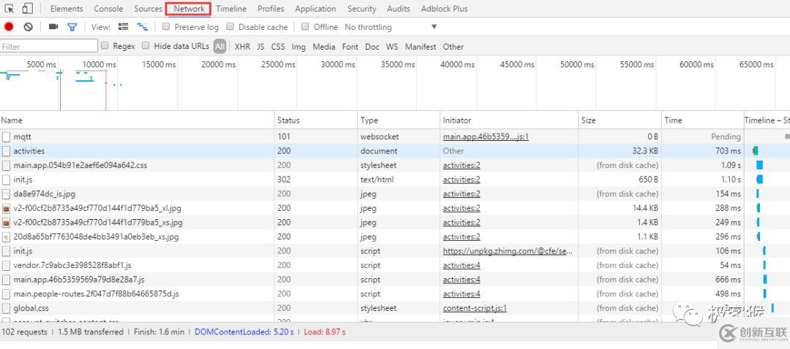Filter requests by WS
The width and height of the screenshot is (790, 349).
pyautogui.click(x=392, y=46)
